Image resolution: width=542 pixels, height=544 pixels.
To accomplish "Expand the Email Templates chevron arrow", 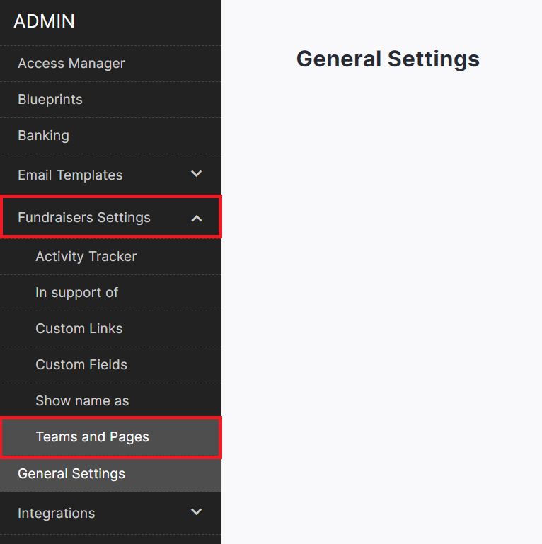I will pyautogui.click(x=197, y=174).
